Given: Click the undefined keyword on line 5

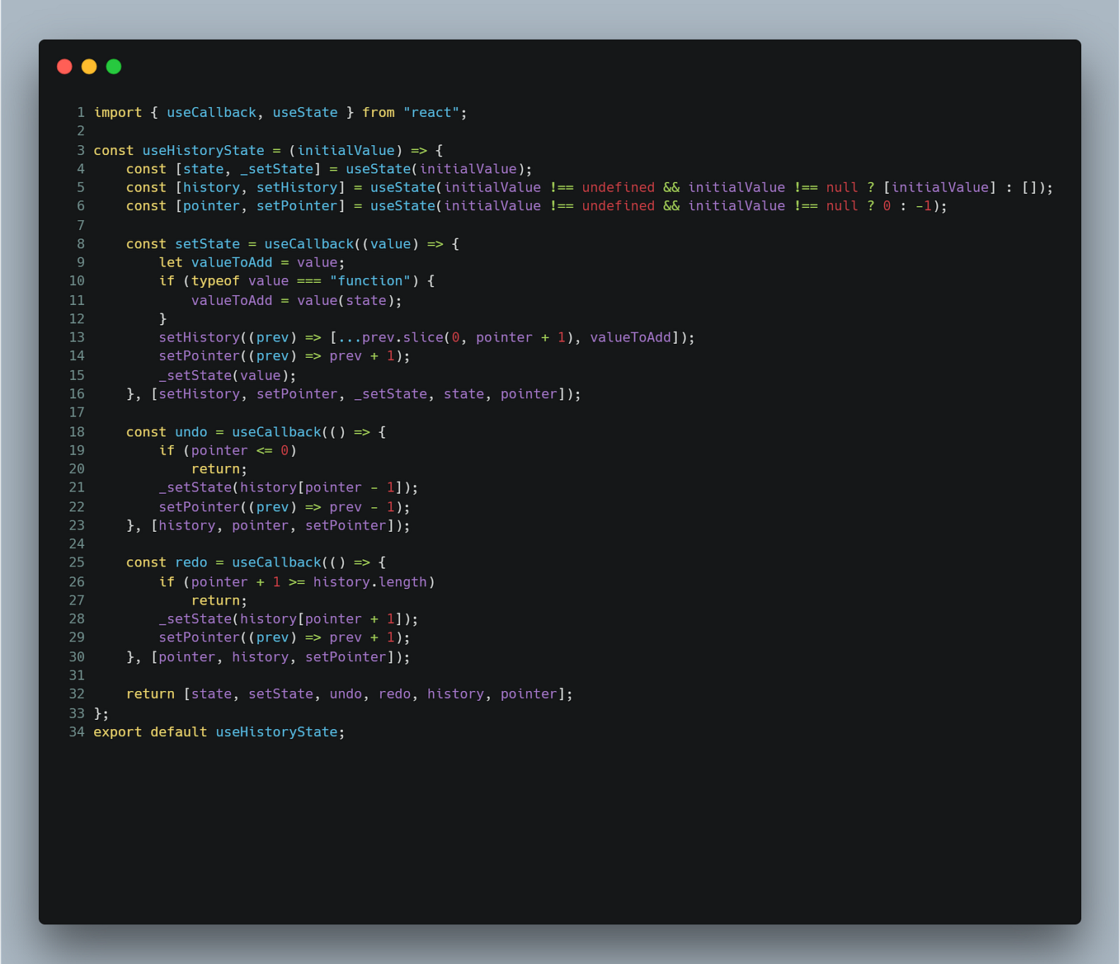Looking at the screenshot, I should coord(618,187).
